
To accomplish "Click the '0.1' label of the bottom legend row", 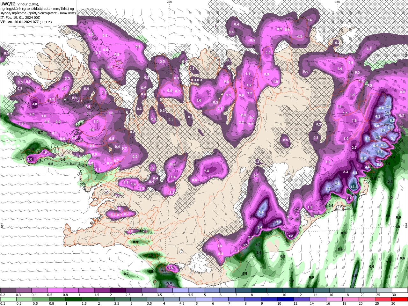I will coord(3,304).
